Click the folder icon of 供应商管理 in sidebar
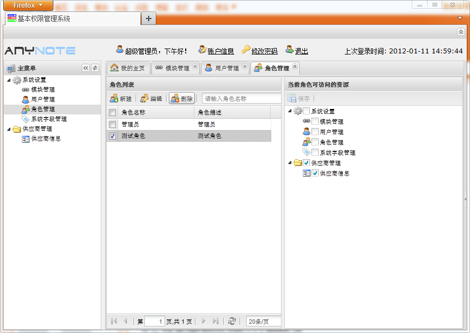The image size is (470, 333). click(x=17, y=129)
